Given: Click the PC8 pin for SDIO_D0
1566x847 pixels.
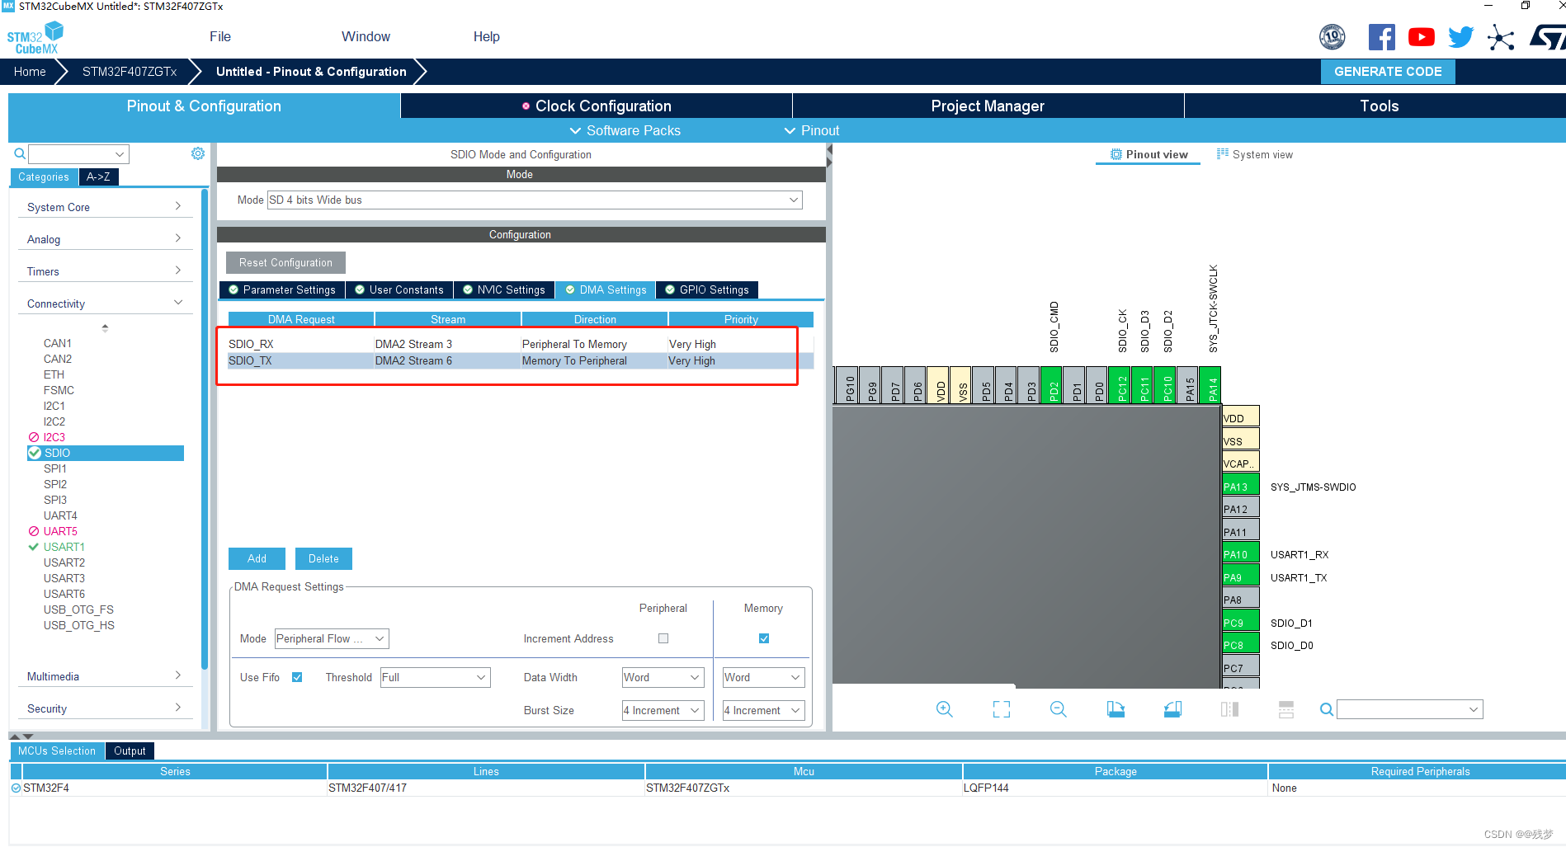Looking at the screenshot, I should (x=1240, y=644).
